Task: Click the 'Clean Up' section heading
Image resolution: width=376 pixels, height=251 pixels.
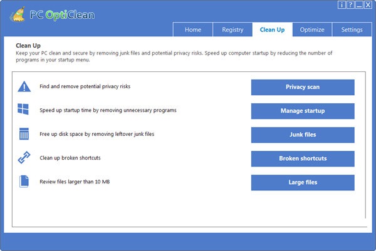Action: tap(28, 46)
